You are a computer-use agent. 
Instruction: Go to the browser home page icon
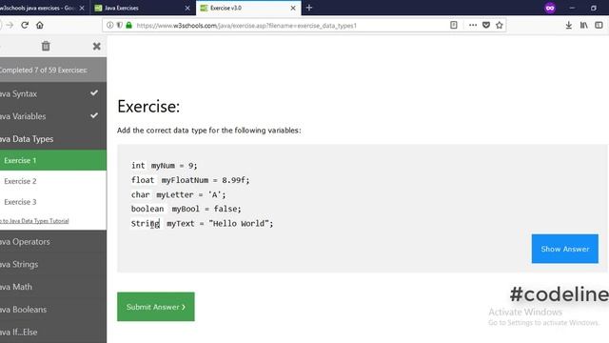point(40,26)
